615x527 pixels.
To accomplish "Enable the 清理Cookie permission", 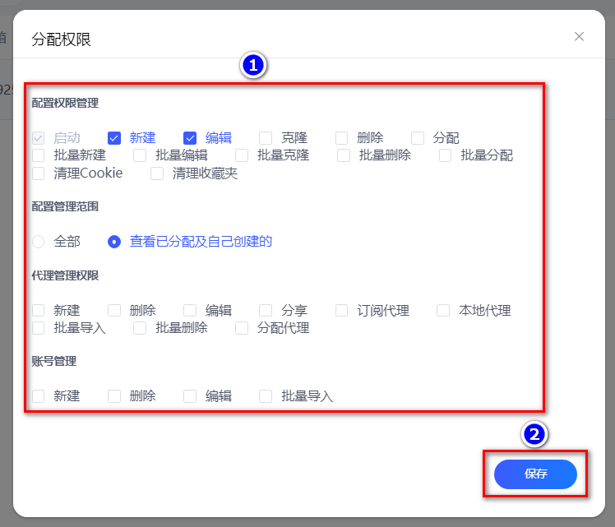I will pyautogui.click(x=38, y=173).
